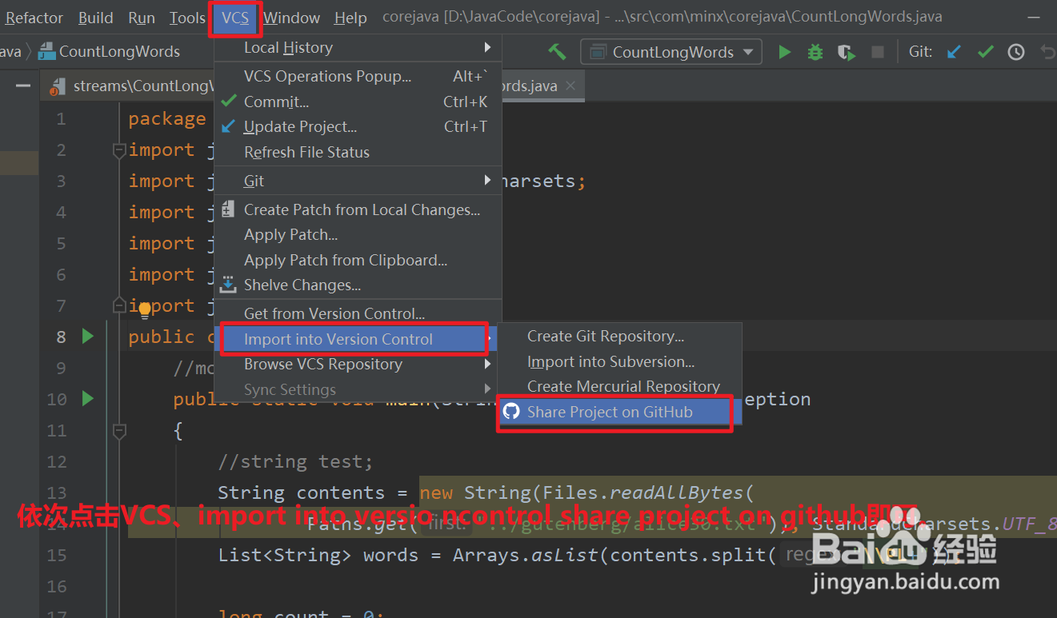This screenshot has height=618, width=1057.
Task: Choose Shelve Changes entry
Action: tap(358, 285)
